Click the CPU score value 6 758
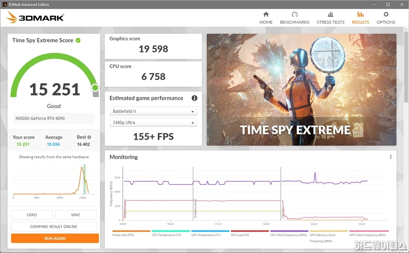The width and height of the screenshot is (409, 253). point(153,76)
